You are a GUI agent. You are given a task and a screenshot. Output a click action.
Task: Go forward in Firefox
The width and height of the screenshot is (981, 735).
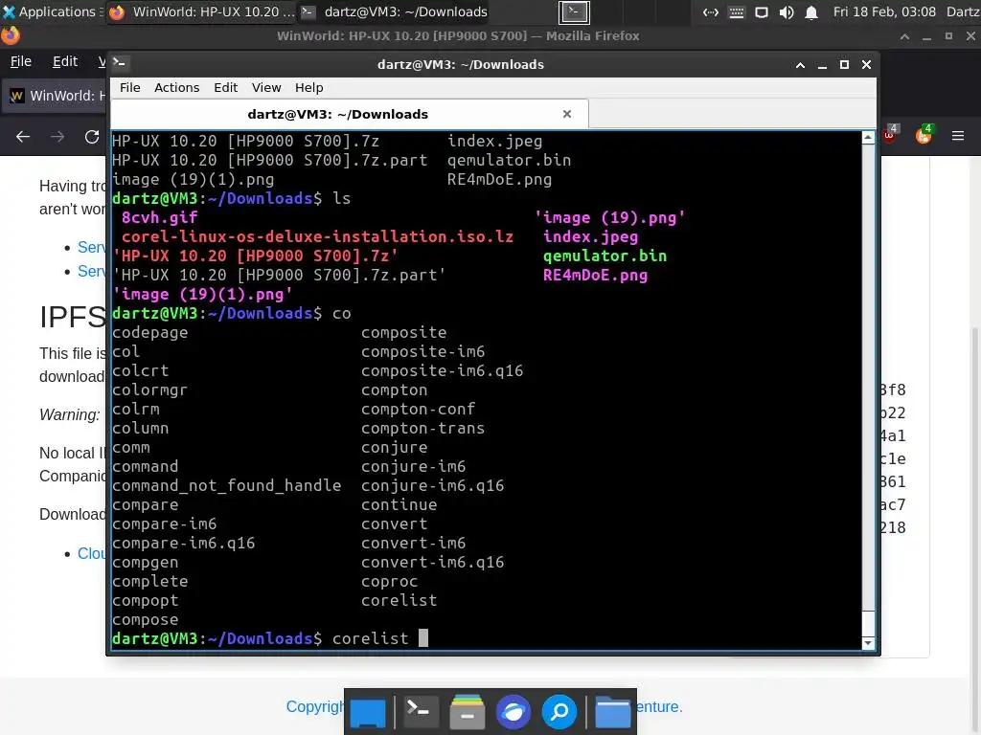tap(57, 136)
